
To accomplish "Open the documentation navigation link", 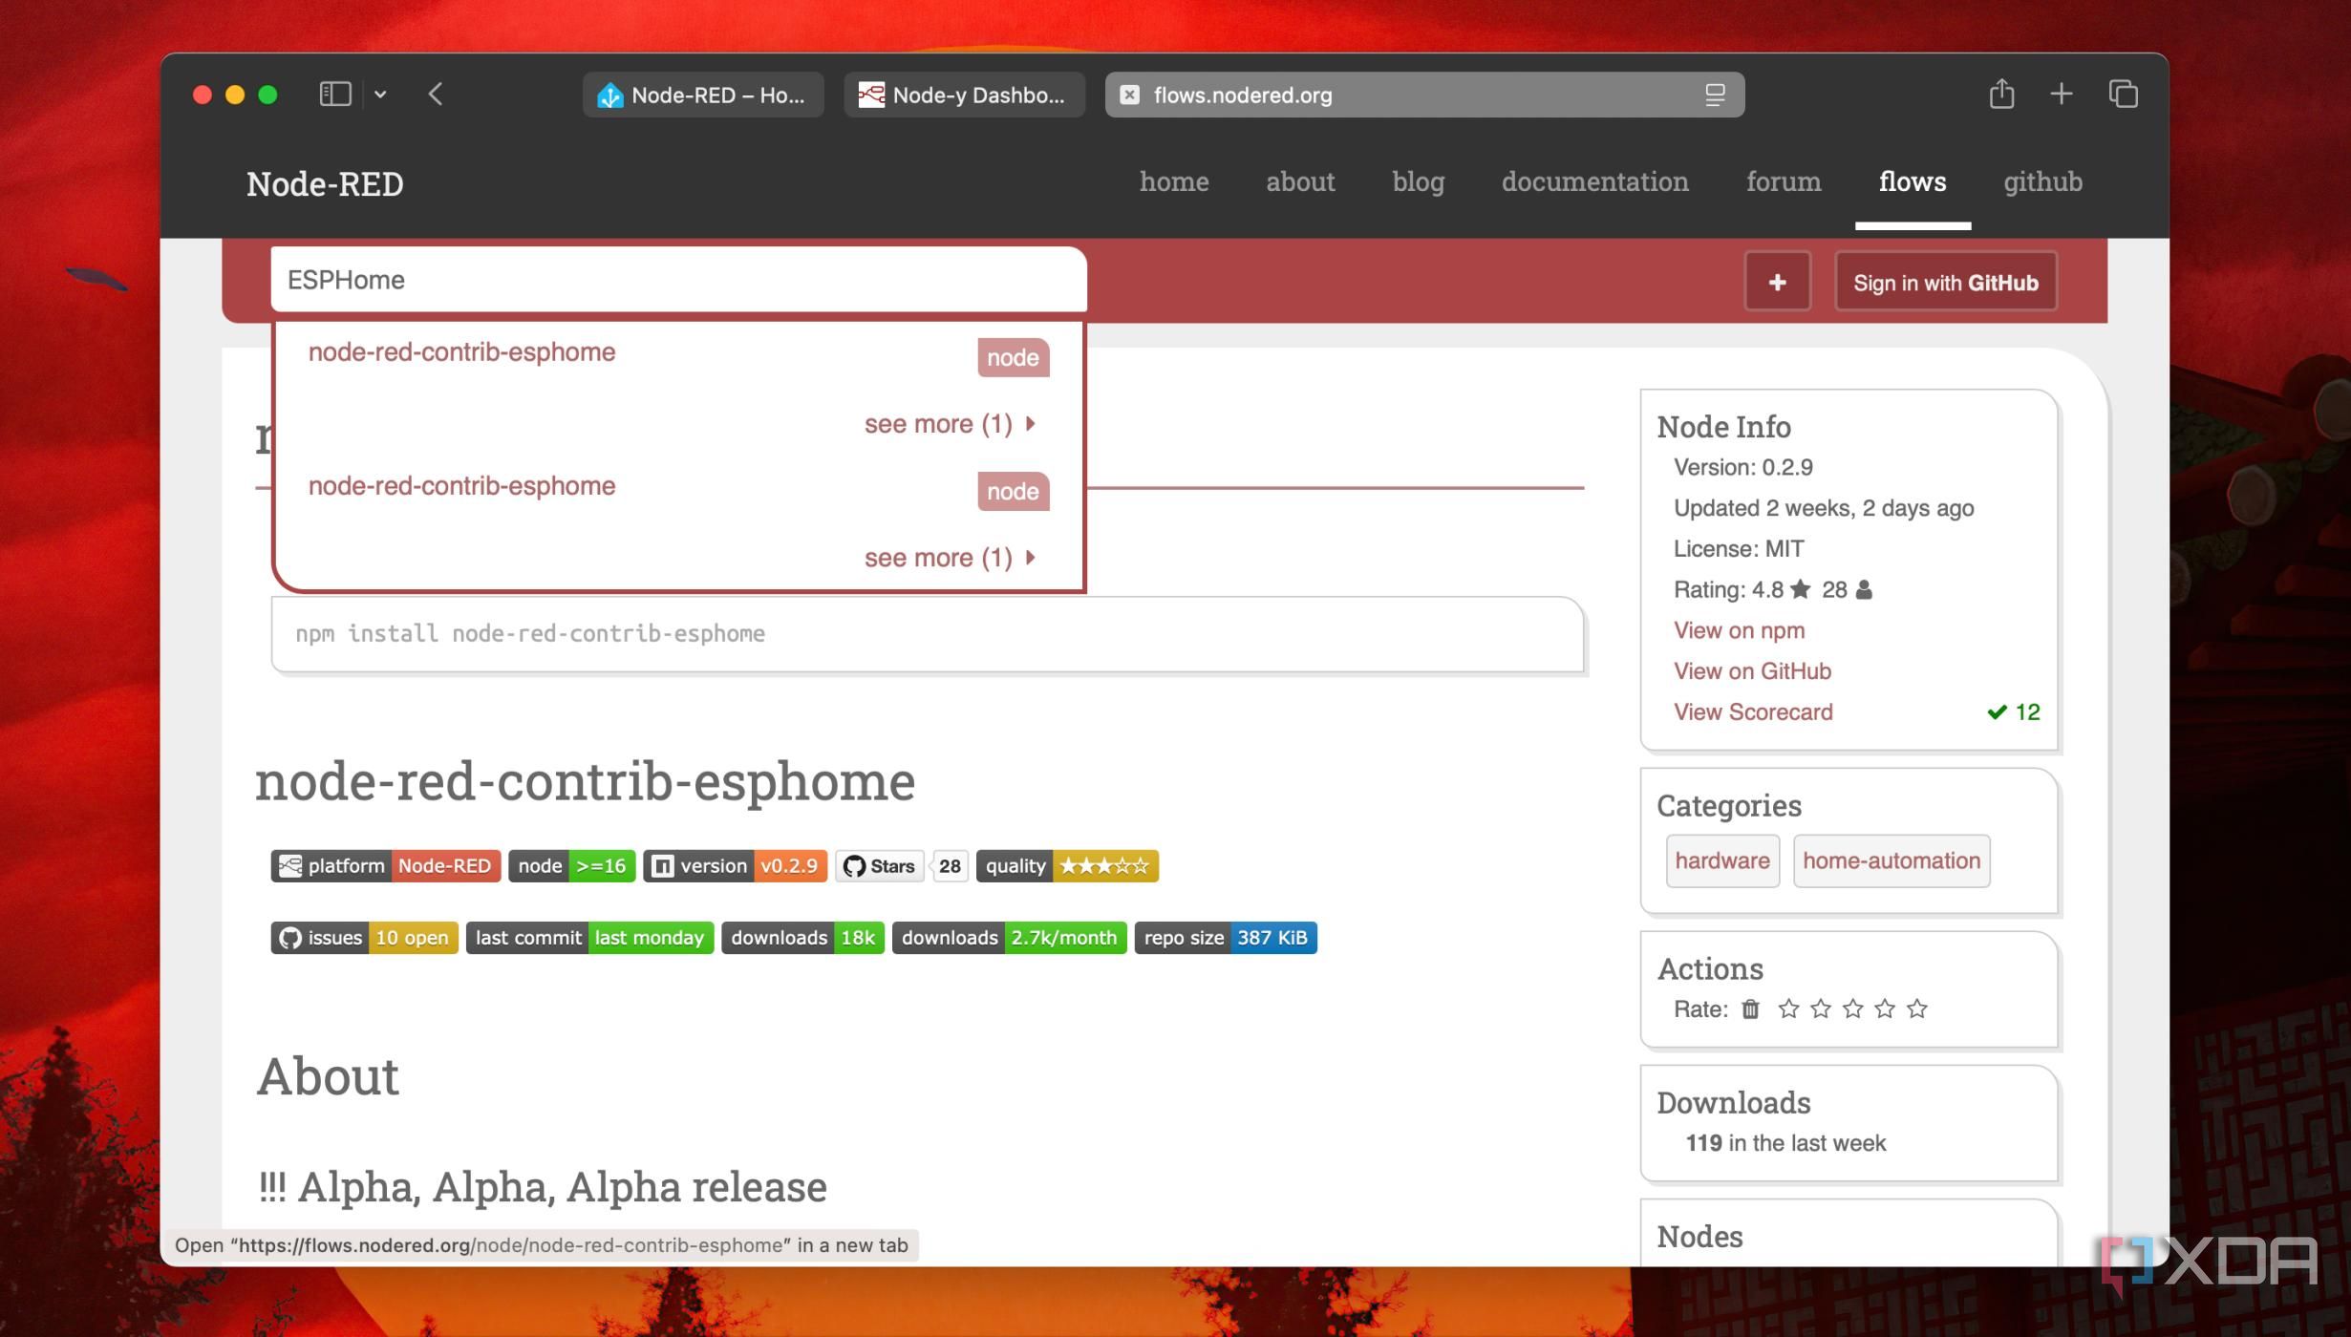I will [x=1594, y=181].
